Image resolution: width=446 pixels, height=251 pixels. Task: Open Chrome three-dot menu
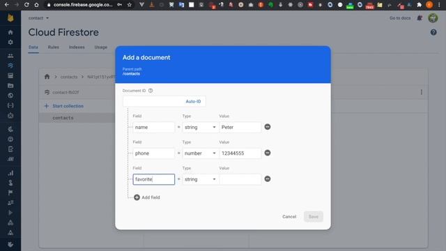tap(439, 5)
